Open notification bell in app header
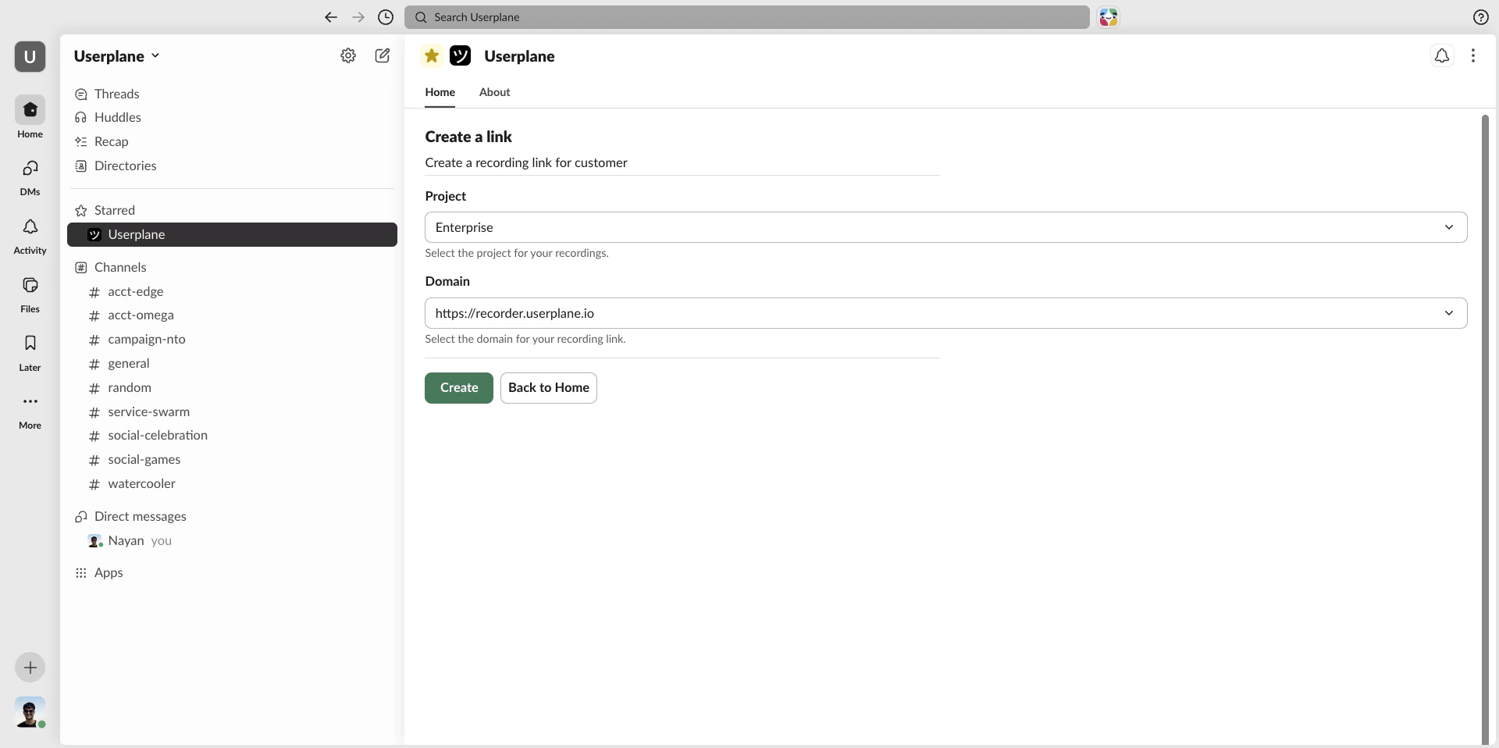 [1442, 55]
